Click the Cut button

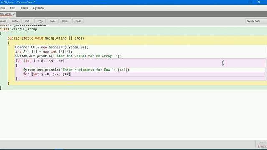tap(27, 21)
